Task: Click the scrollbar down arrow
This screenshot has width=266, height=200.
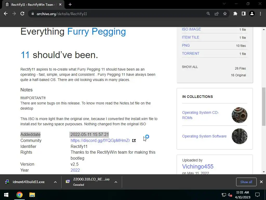Action: coord(264,172)
